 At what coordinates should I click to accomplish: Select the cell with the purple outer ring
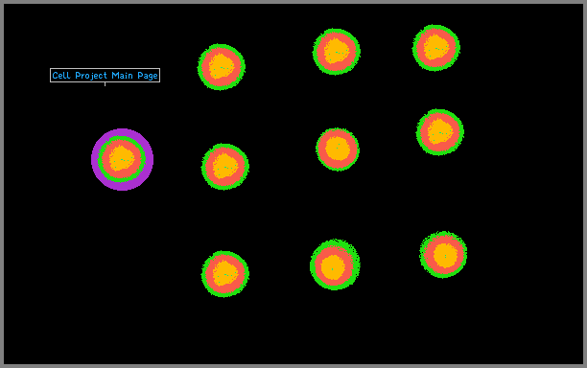coord(122,159)
